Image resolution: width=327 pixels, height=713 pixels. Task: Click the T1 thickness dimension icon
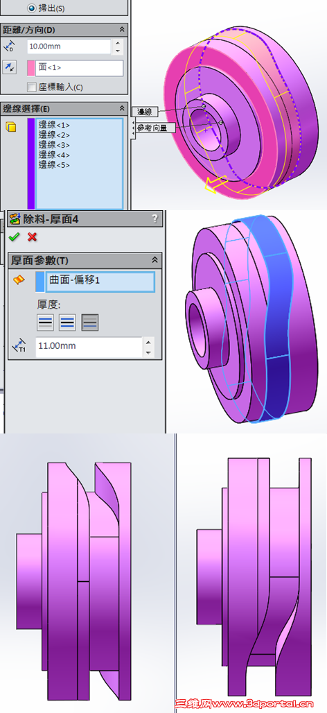point(18,347)
